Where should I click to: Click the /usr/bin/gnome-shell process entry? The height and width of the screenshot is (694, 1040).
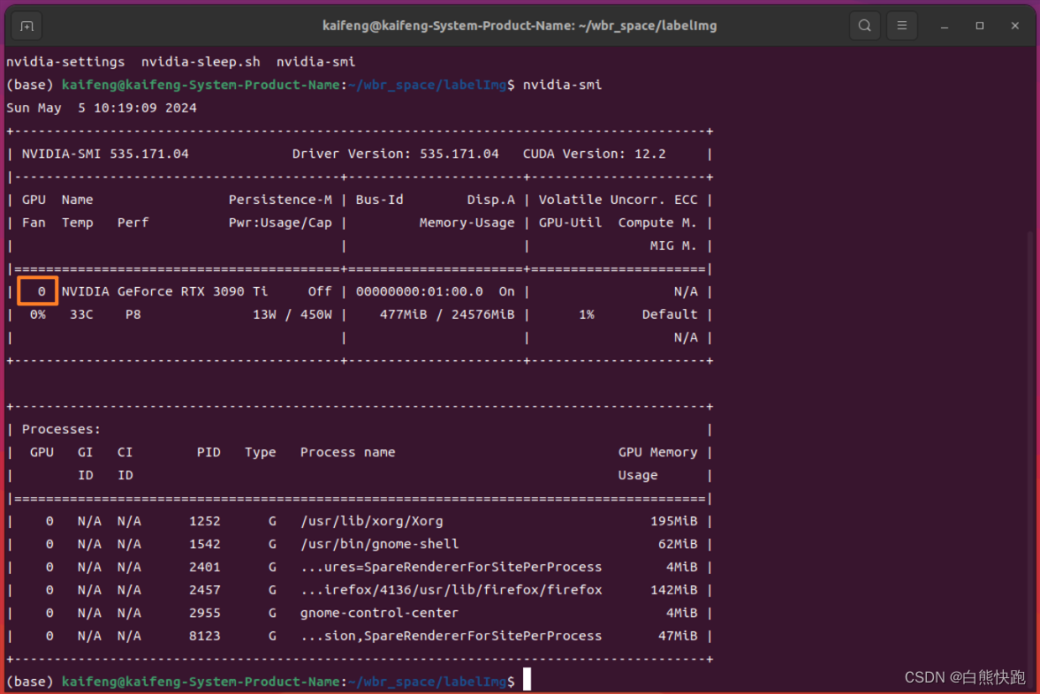point(380,544)
